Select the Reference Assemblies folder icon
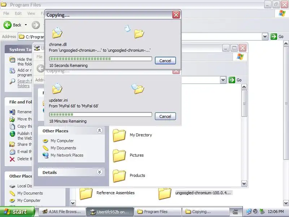 pos(86,193)
